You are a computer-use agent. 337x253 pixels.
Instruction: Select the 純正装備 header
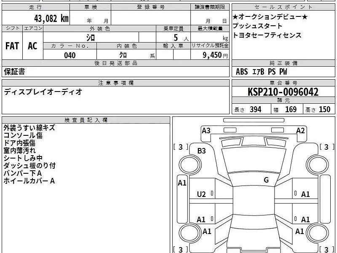pyautogui.click(x=283, y=63)
